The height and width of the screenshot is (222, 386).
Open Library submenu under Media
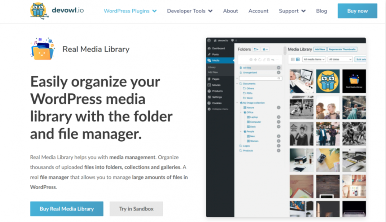click(212, 67)
